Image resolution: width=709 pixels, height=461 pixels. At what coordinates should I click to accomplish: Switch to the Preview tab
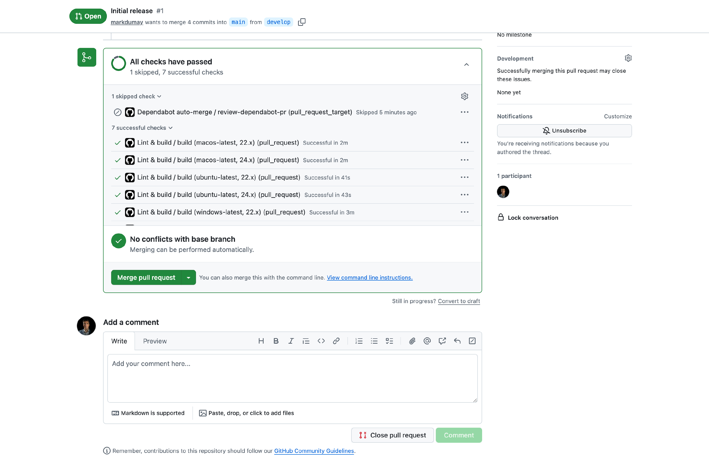coord(155,341)
